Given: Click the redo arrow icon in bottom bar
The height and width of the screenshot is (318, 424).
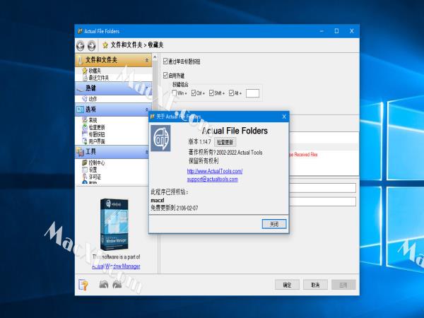Looking at the screenshot, I should click(x=117, y=284).
